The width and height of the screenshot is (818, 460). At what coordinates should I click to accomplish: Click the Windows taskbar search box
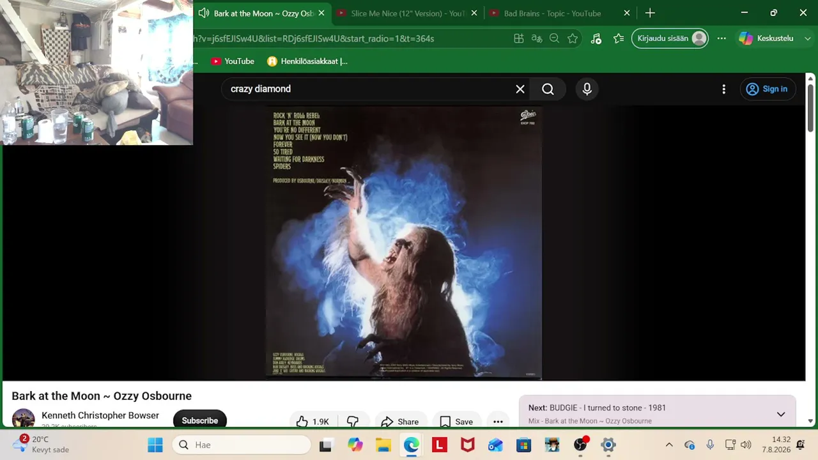tap(242, 445)
